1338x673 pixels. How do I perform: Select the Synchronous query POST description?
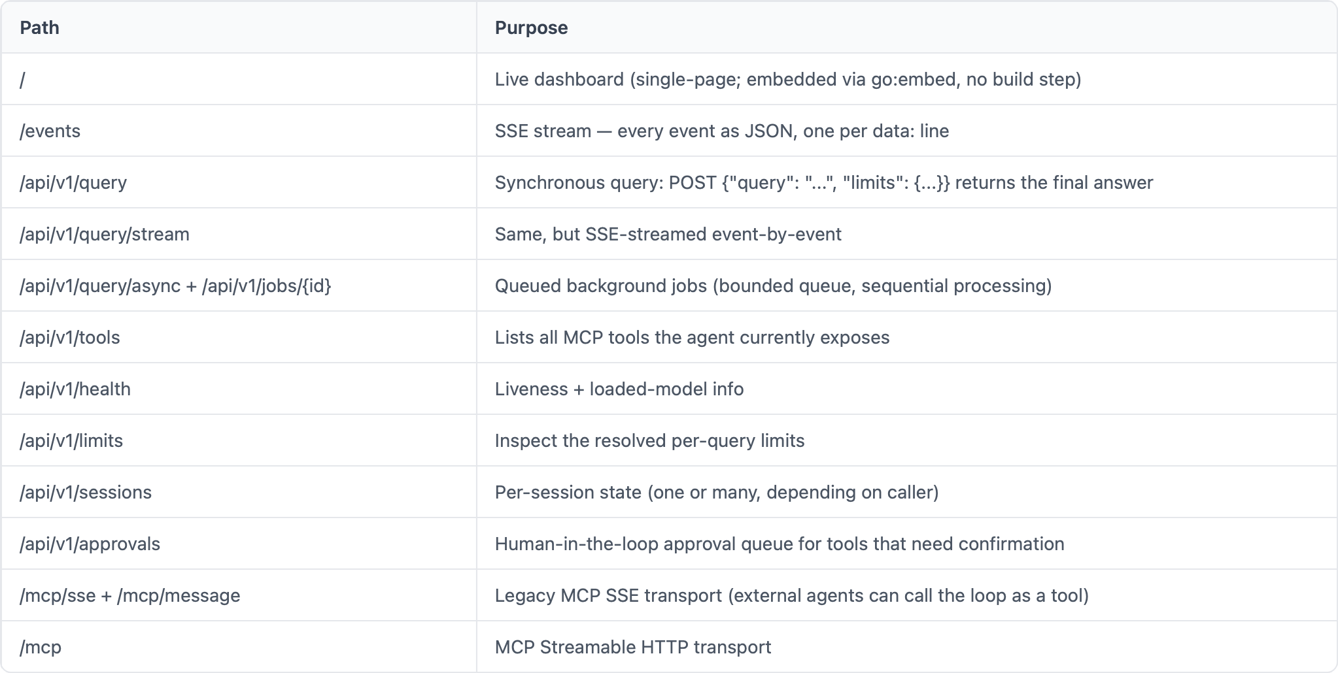point(824,182)
